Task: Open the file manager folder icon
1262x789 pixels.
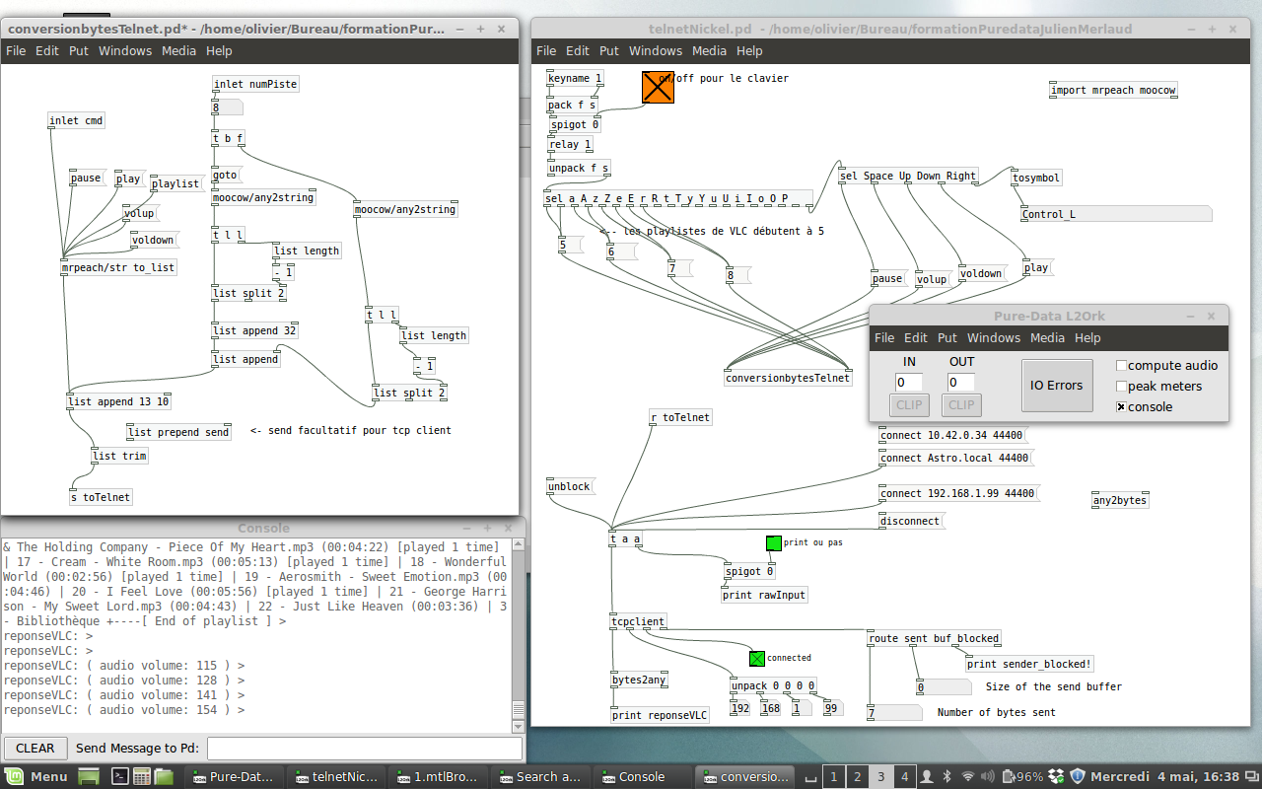Action: coord(164,776)
